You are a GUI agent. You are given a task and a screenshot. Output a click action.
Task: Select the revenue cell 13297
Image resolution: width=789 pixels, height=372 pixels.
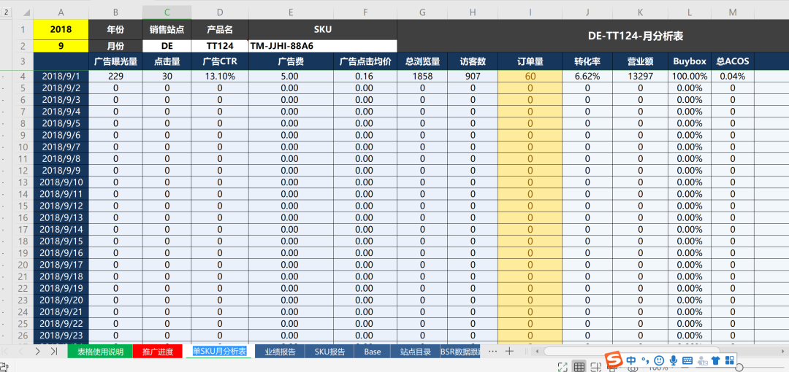641,77
